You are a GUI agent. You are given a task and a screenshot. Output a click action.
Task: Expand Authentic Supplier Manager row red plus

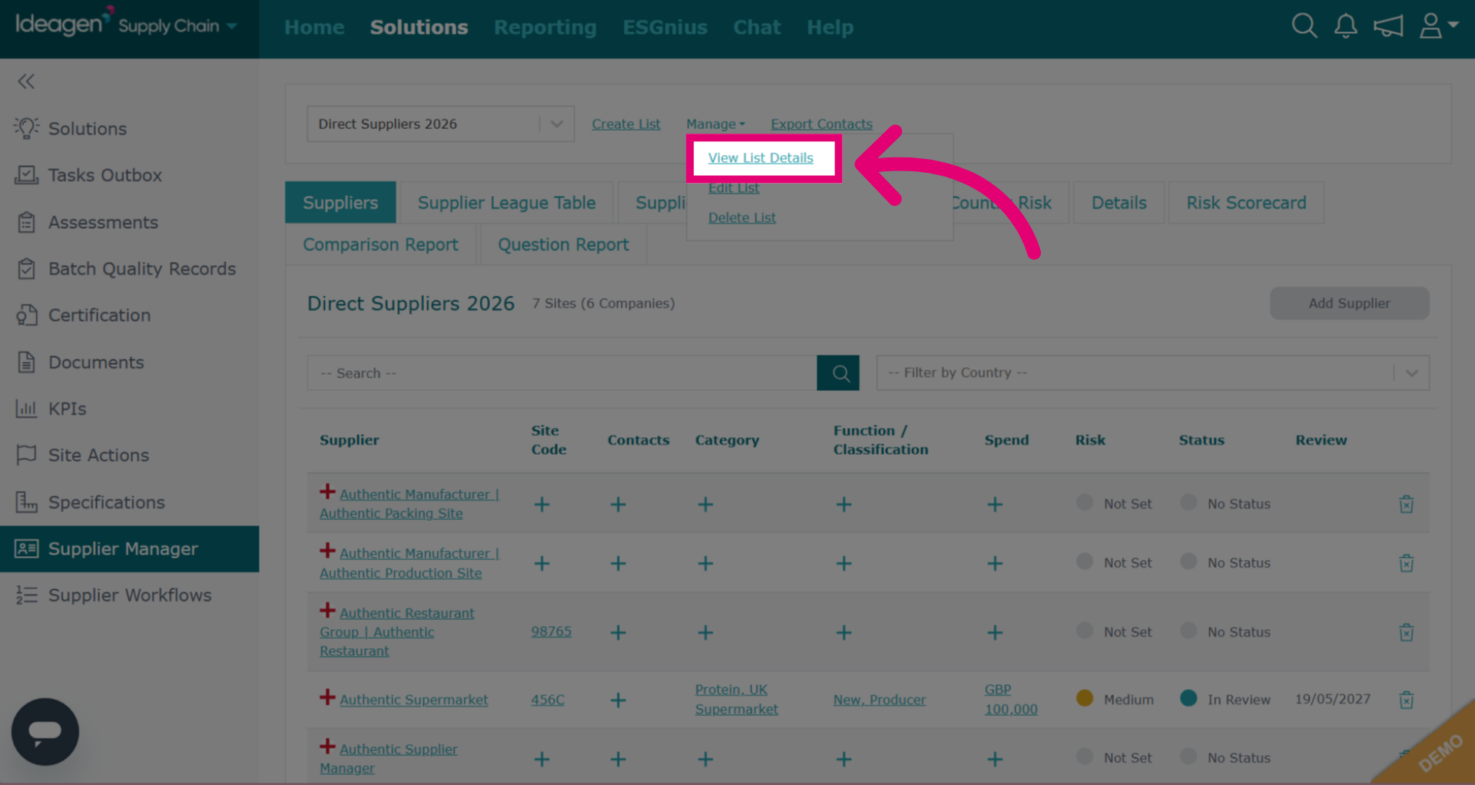click(327, 747)
